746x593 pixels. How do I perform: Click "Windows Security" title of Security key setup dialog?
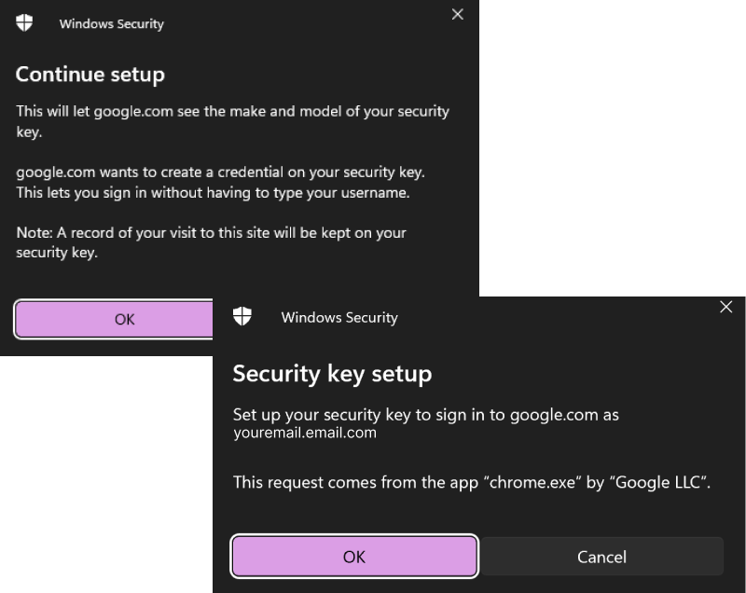pos(339,318)
